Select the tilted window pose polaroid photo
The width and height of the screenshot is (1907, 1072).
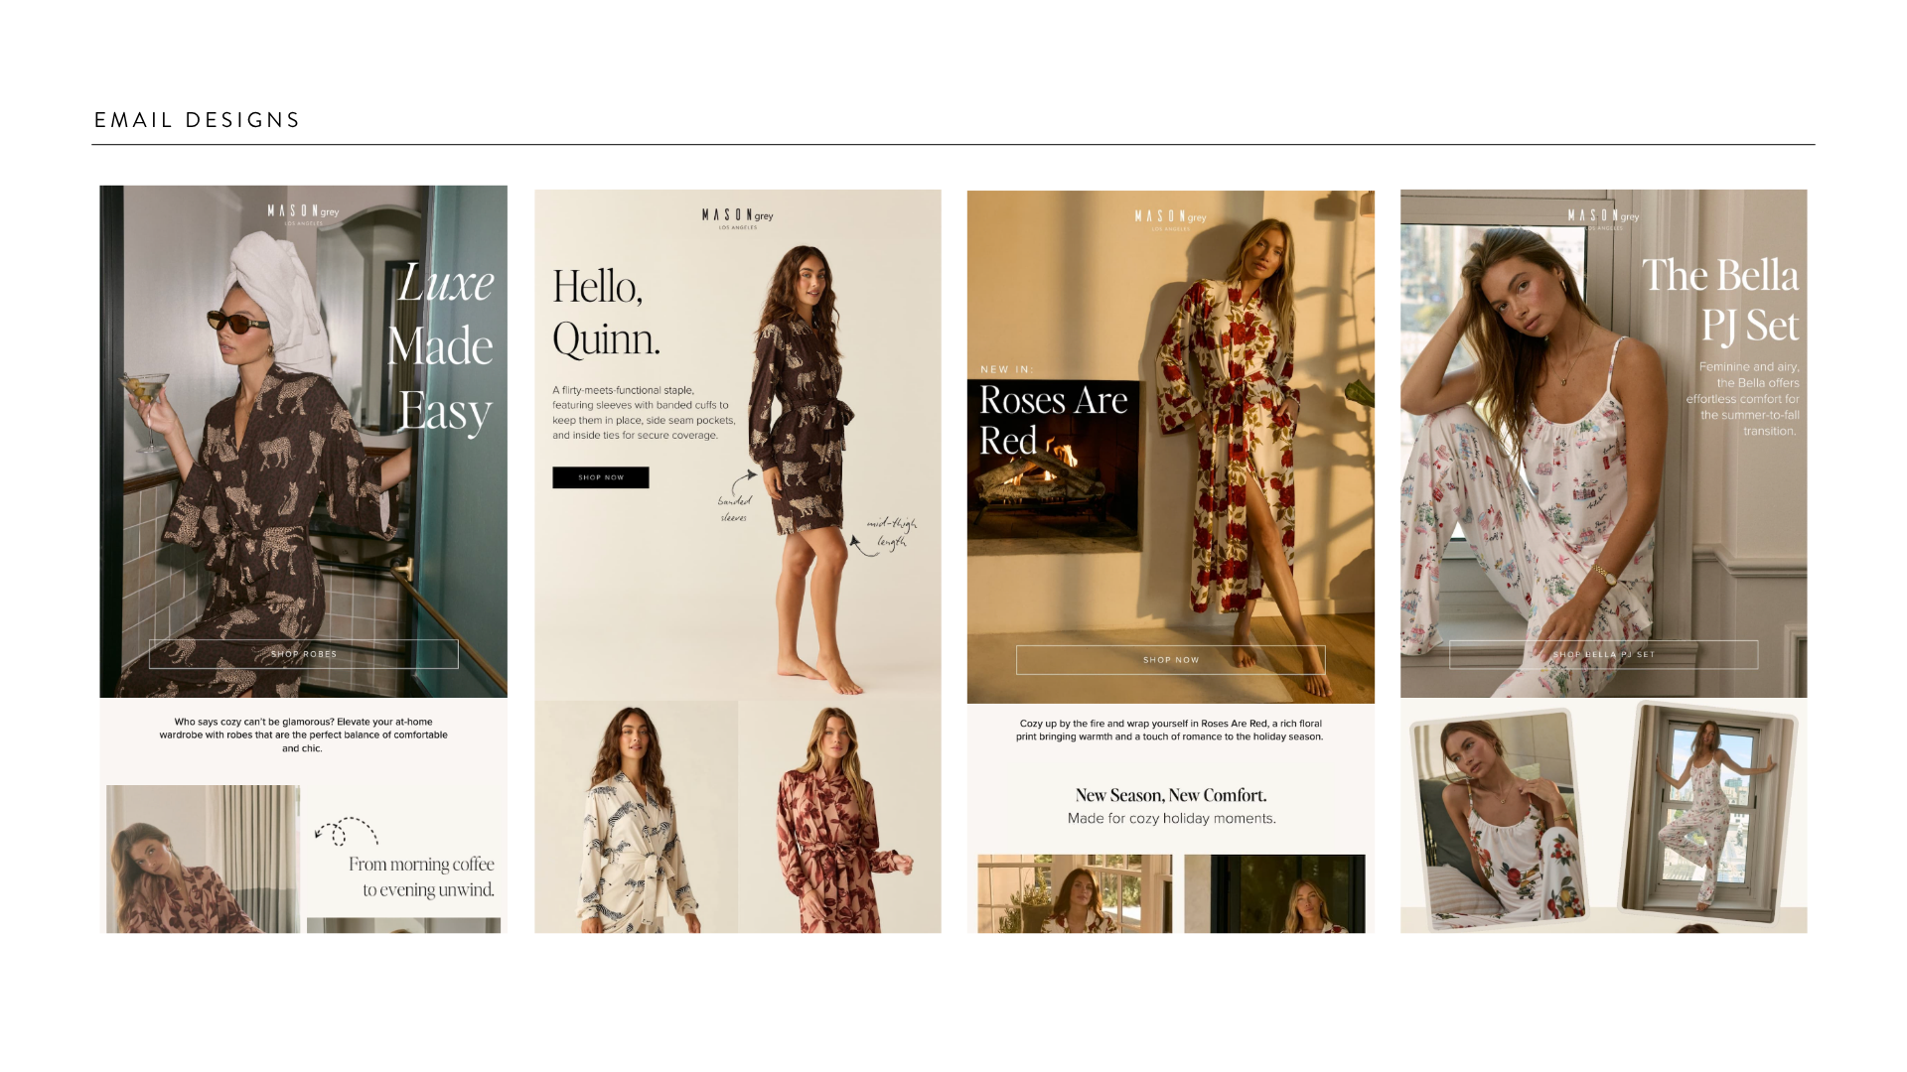[x=1706, y=809]
